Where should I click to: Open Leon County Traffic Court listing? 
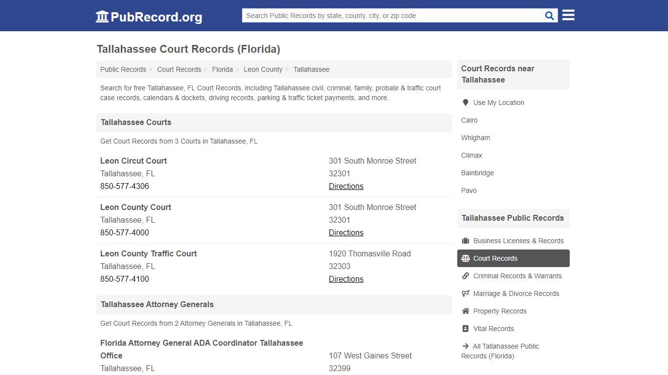(x=149, y=253)
